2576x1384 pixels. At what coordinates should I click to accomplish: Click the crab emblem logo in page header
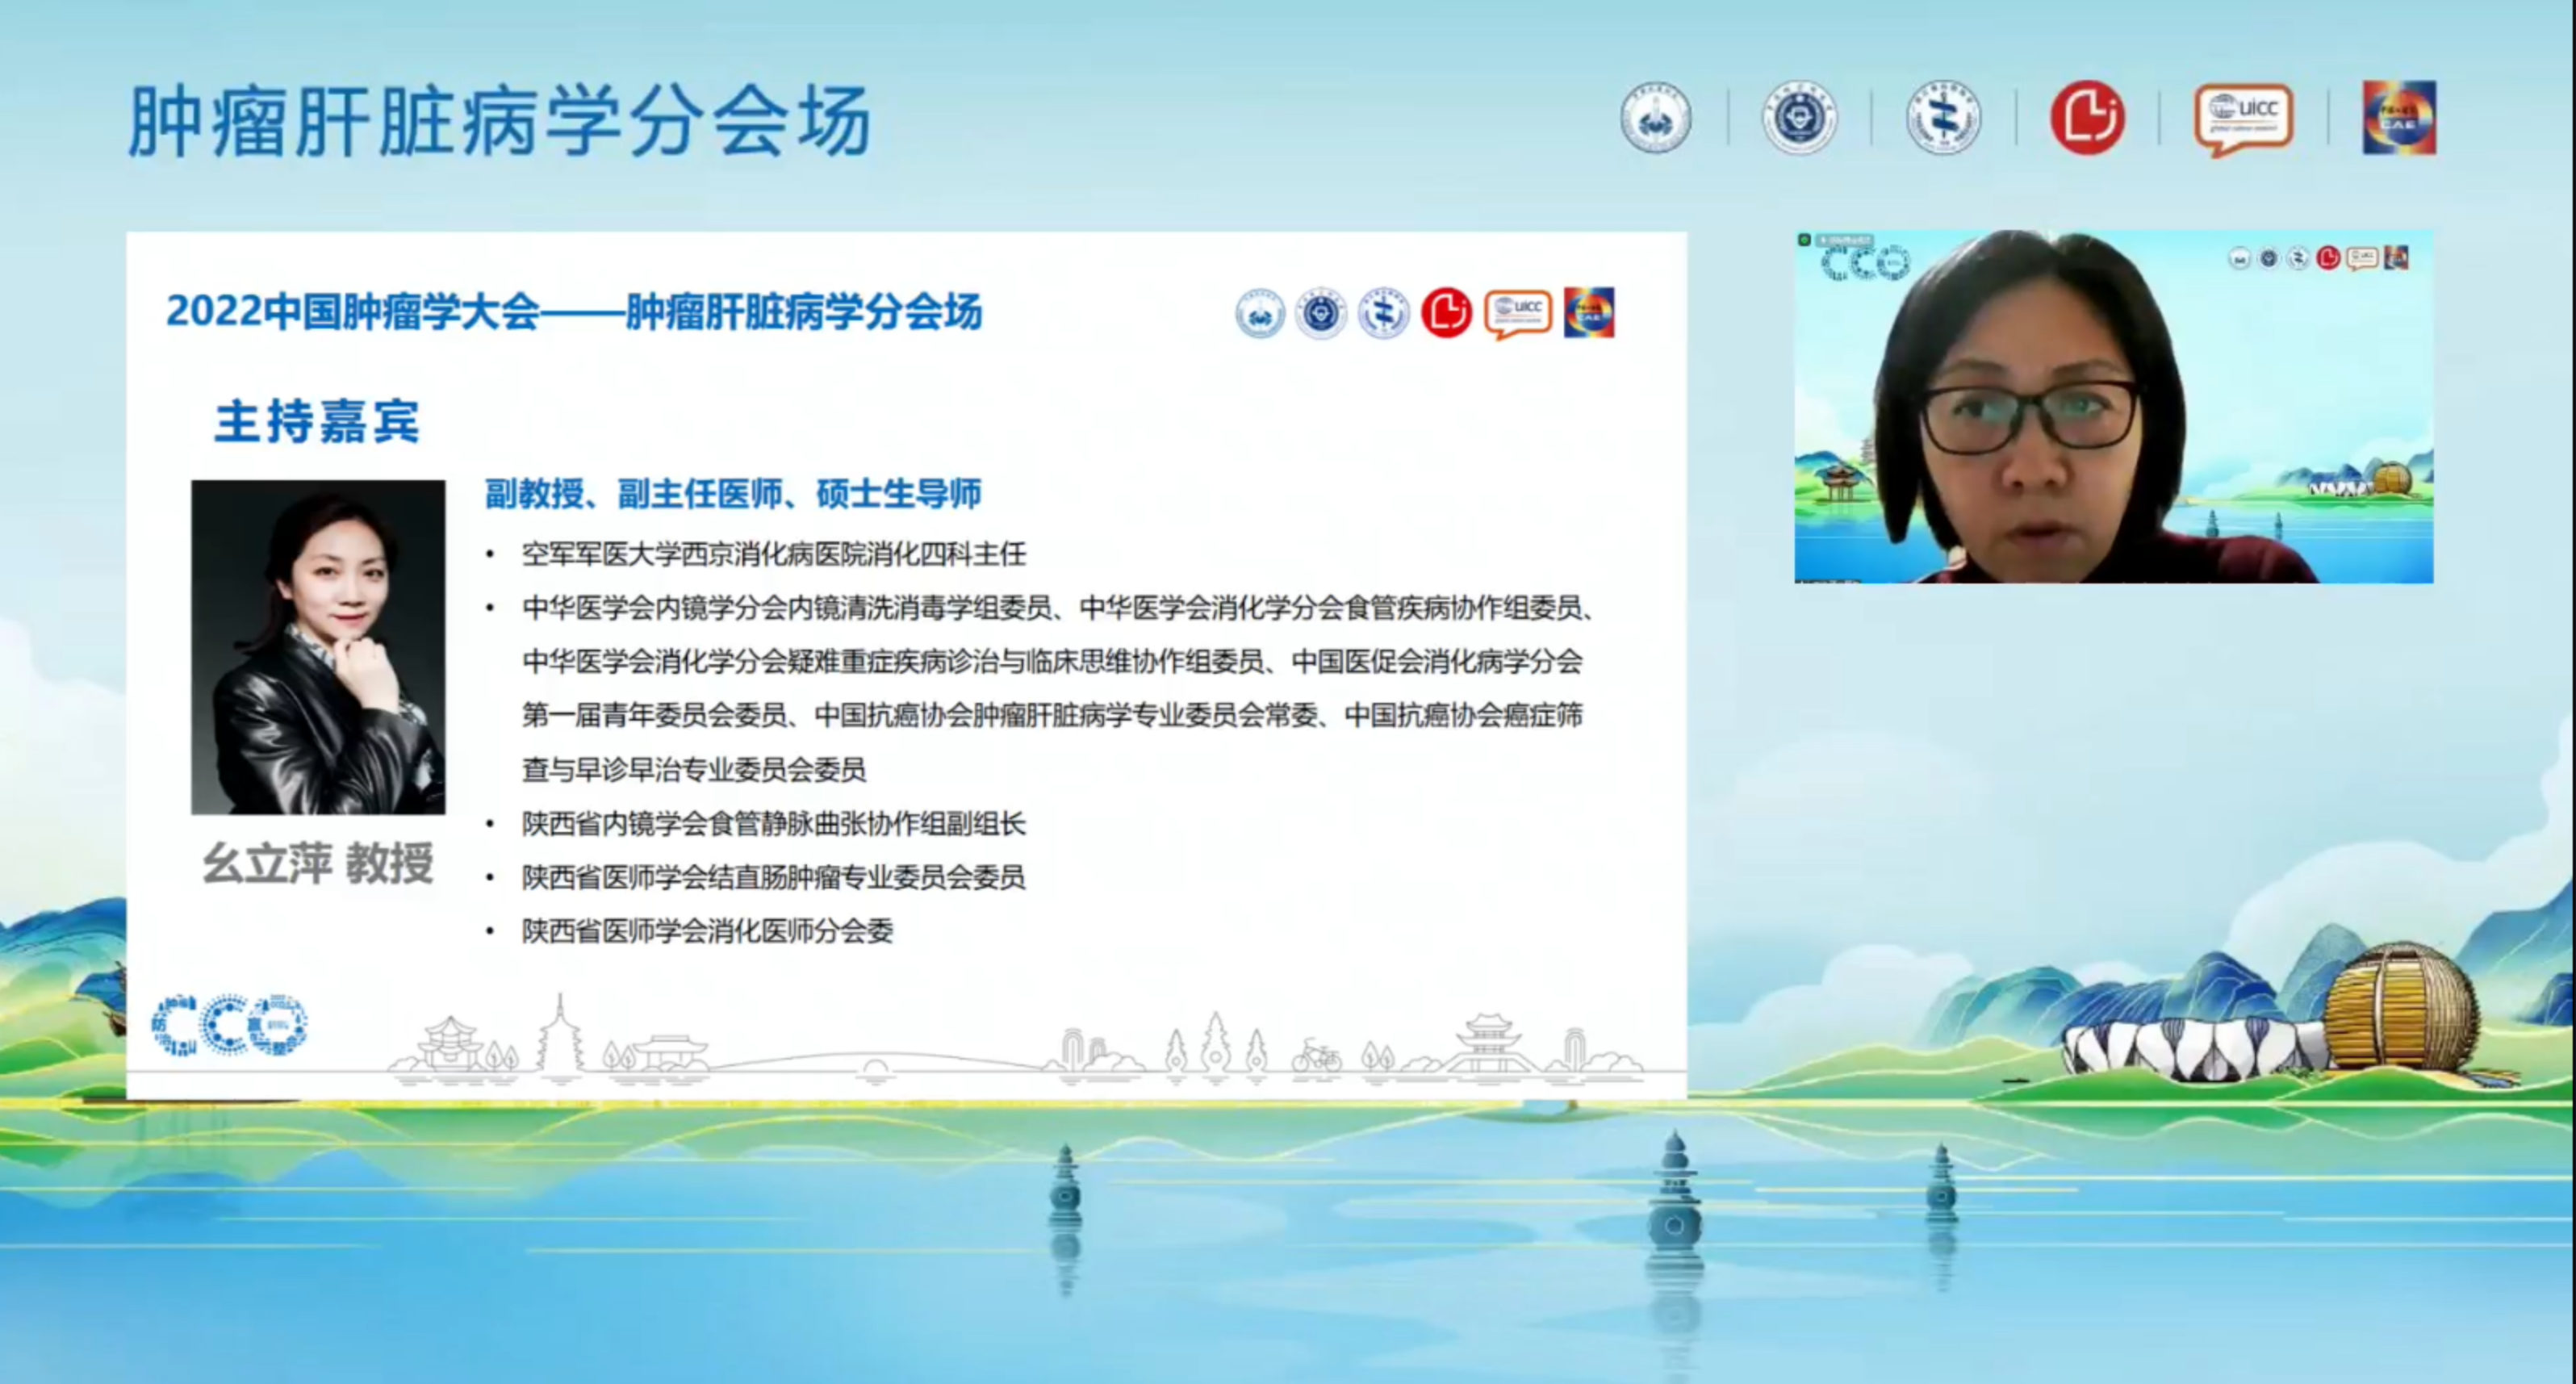tap(1655, 118)
